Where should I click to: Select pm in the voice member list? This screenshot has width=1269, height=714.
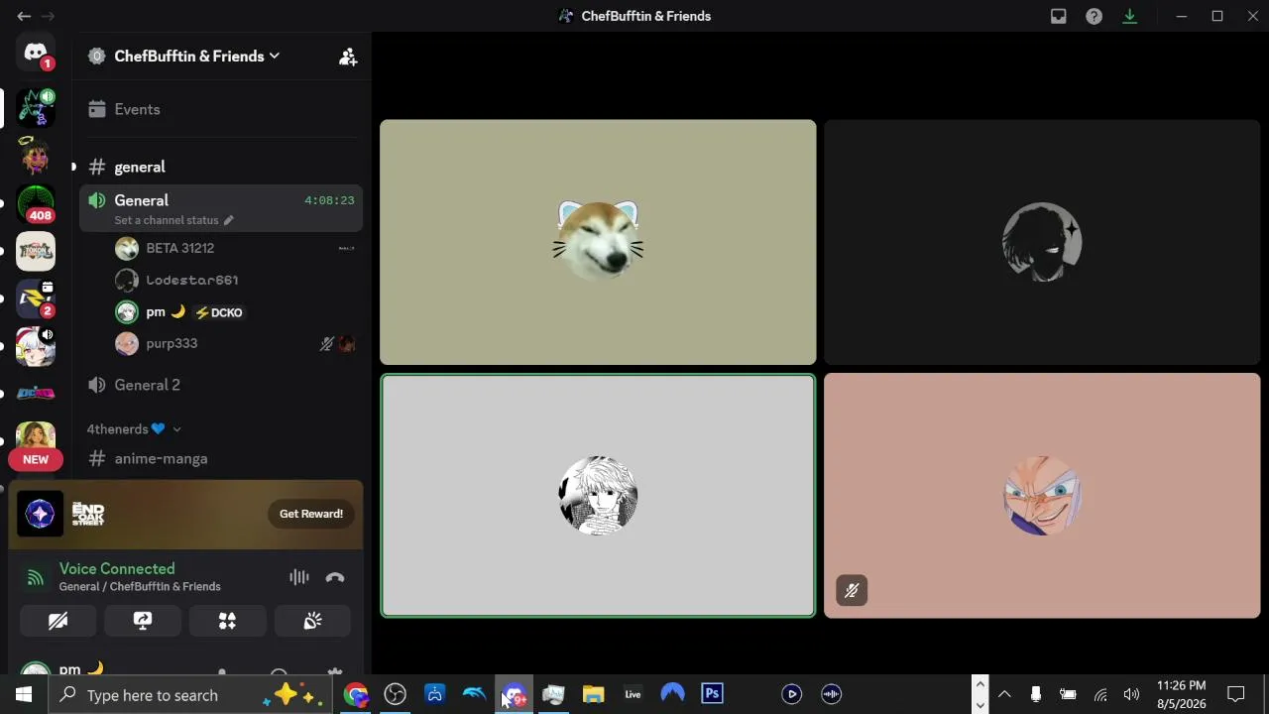(x=234, y=312)
